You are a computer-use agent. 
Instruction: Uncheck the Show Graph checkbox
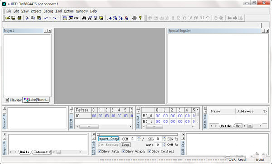click(123, 151)
